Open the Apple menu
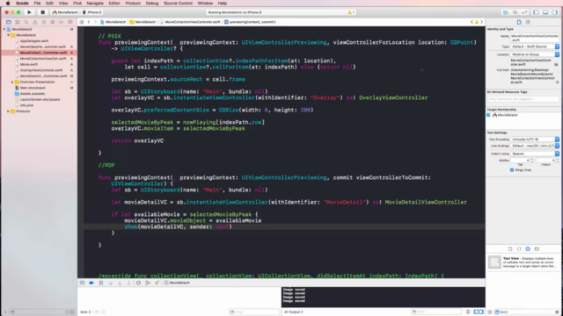This screenshot has height=316, width=563. [8, 4]
